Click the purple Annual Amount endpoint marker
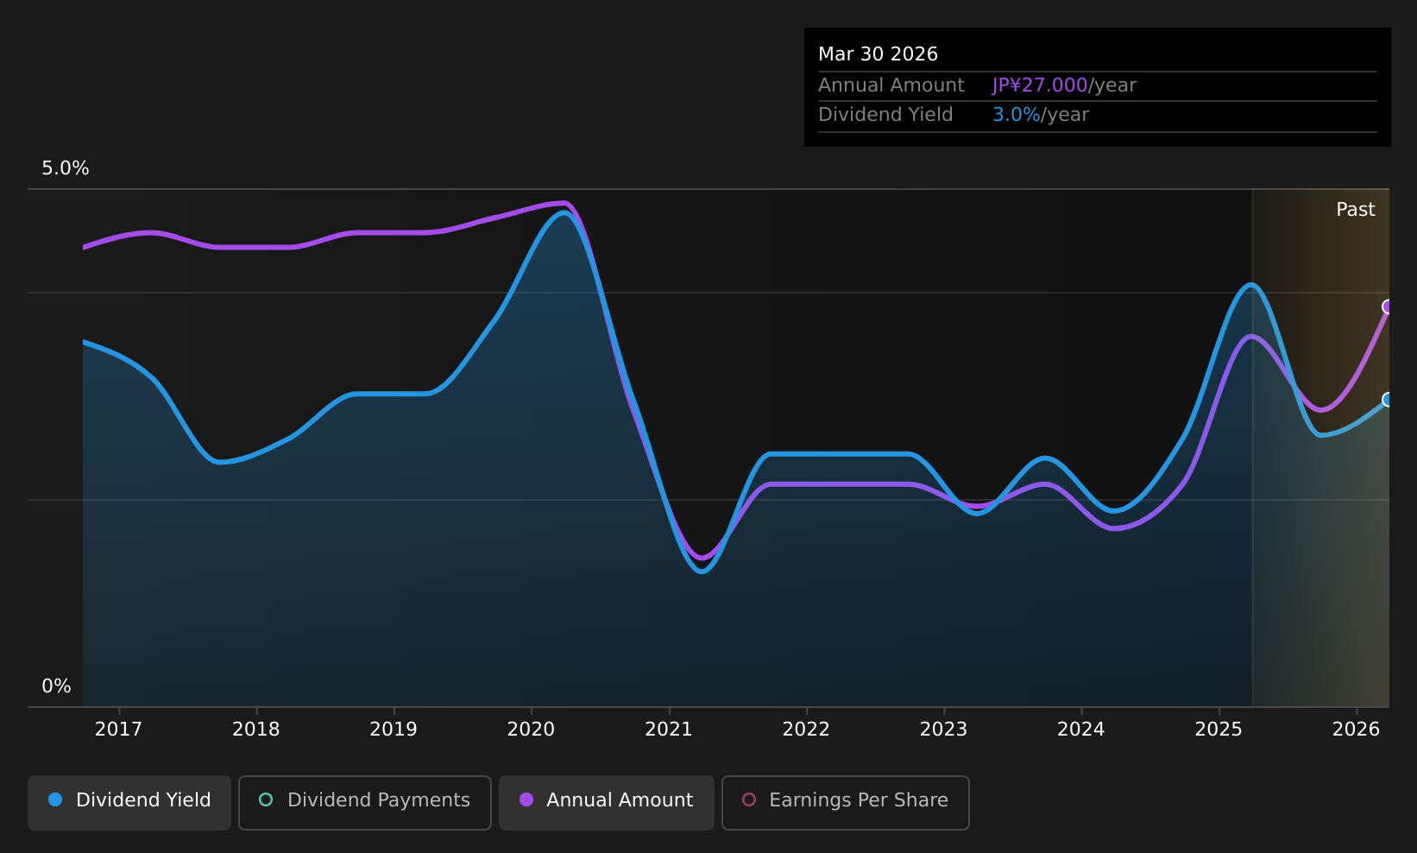1417x853 pixels. click(1388, 306)
